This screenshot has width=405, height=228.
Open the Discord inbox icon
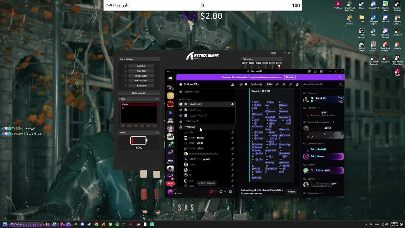[x=315, y=71]
